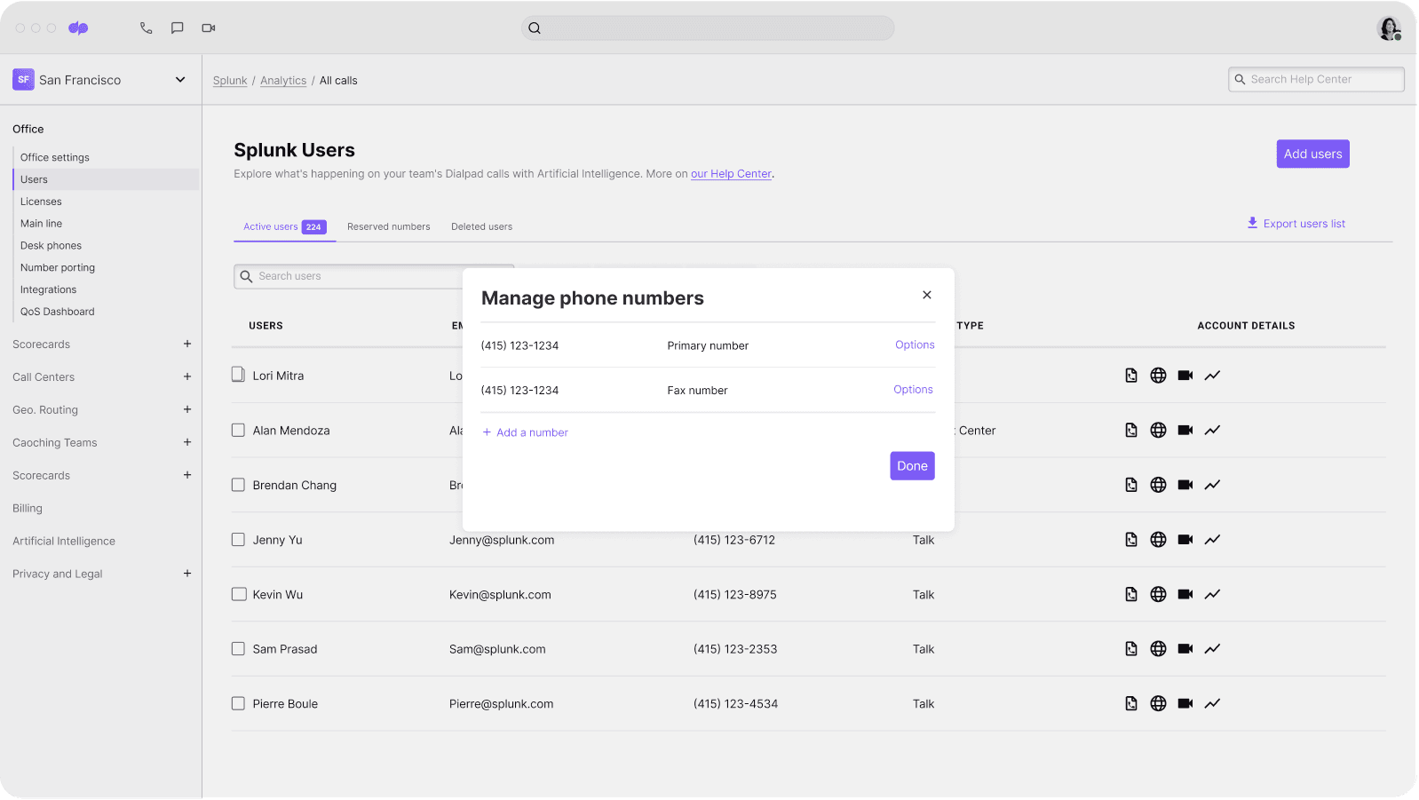Click Add a number link

point(525,432)
